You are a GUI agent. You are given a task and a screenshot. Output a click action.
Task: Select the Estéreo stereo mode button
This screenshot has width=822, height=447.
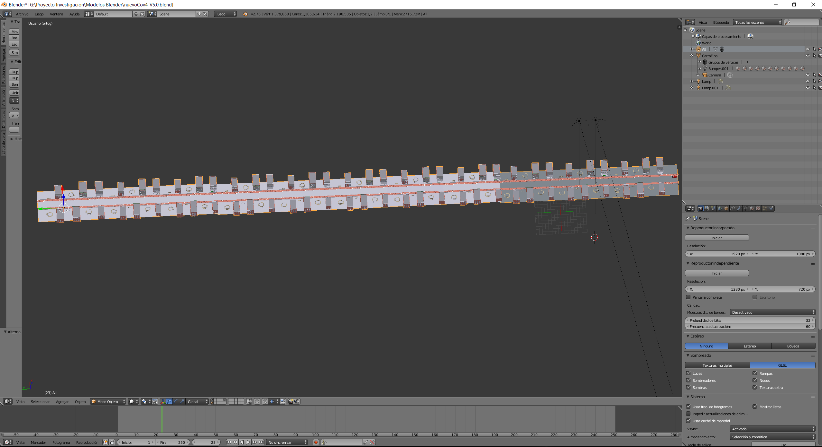tap(750, 346)
